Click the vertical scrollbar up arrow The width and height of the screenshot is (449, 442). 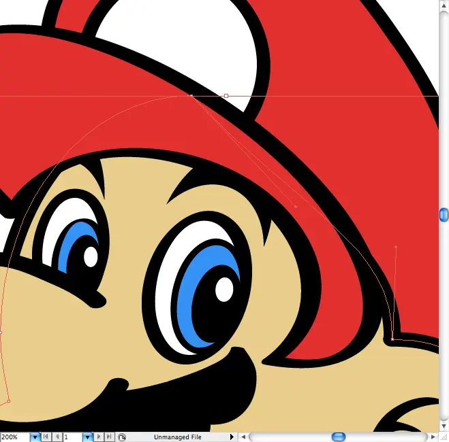pos(444,5)
